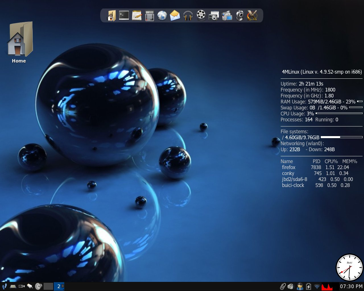Open the web browser globe icon
364x291 pixels.
[x=162, y=15]
